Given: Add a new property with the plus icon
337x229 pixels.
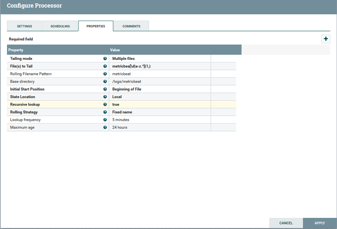Looking at the screenshot, I should pos(326,39).
